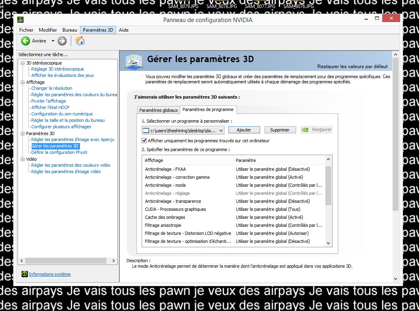Collapse the 3D stéréoscopique tree node
This screenshot has height=311, width=419.
(x=23, y=63)
